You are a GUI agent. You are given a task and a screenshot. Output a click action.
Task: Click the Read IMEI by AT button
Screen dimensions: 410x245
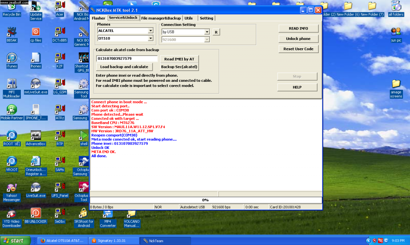point(179,59)
